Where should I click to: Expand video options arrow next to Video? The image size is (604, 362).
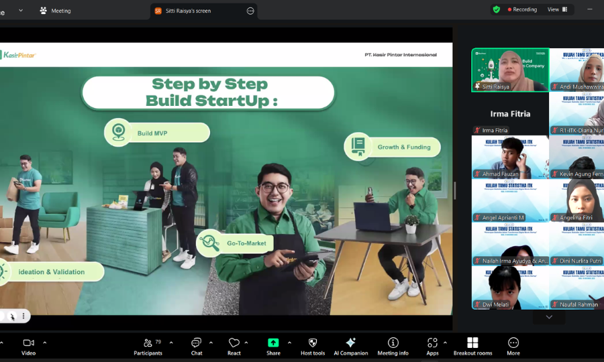[45, 343]
